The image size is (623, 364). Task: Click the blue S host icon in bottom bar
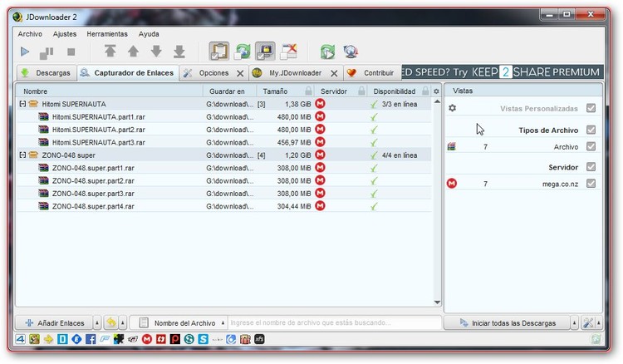click(x=203, y=339)
